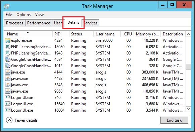Click PID 13080 cell

(x=59, y=47)
